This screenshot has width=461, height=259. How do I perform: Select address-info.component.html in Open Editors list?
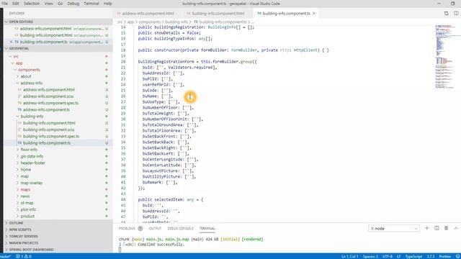tap(46, 29)
